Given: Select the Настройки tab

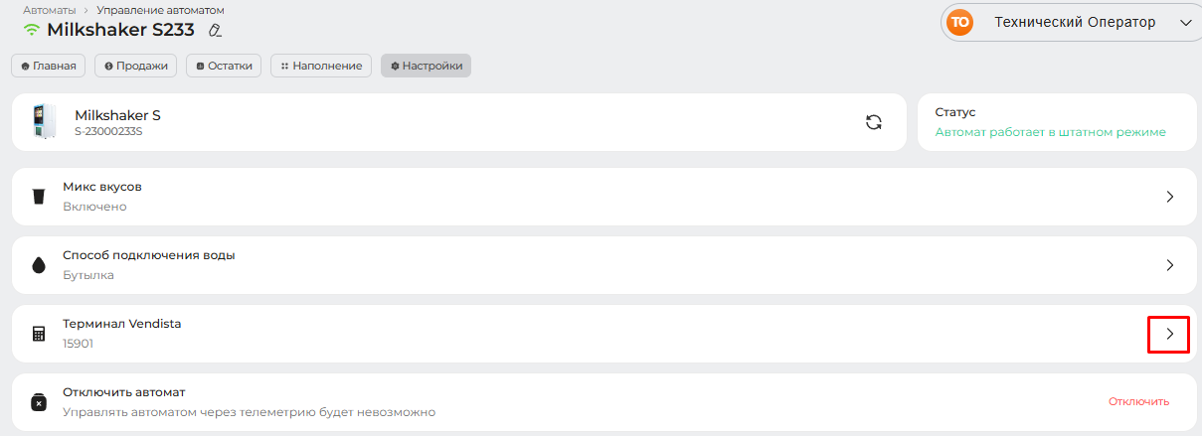Looking at the screenshot, I should pos(426,66).
